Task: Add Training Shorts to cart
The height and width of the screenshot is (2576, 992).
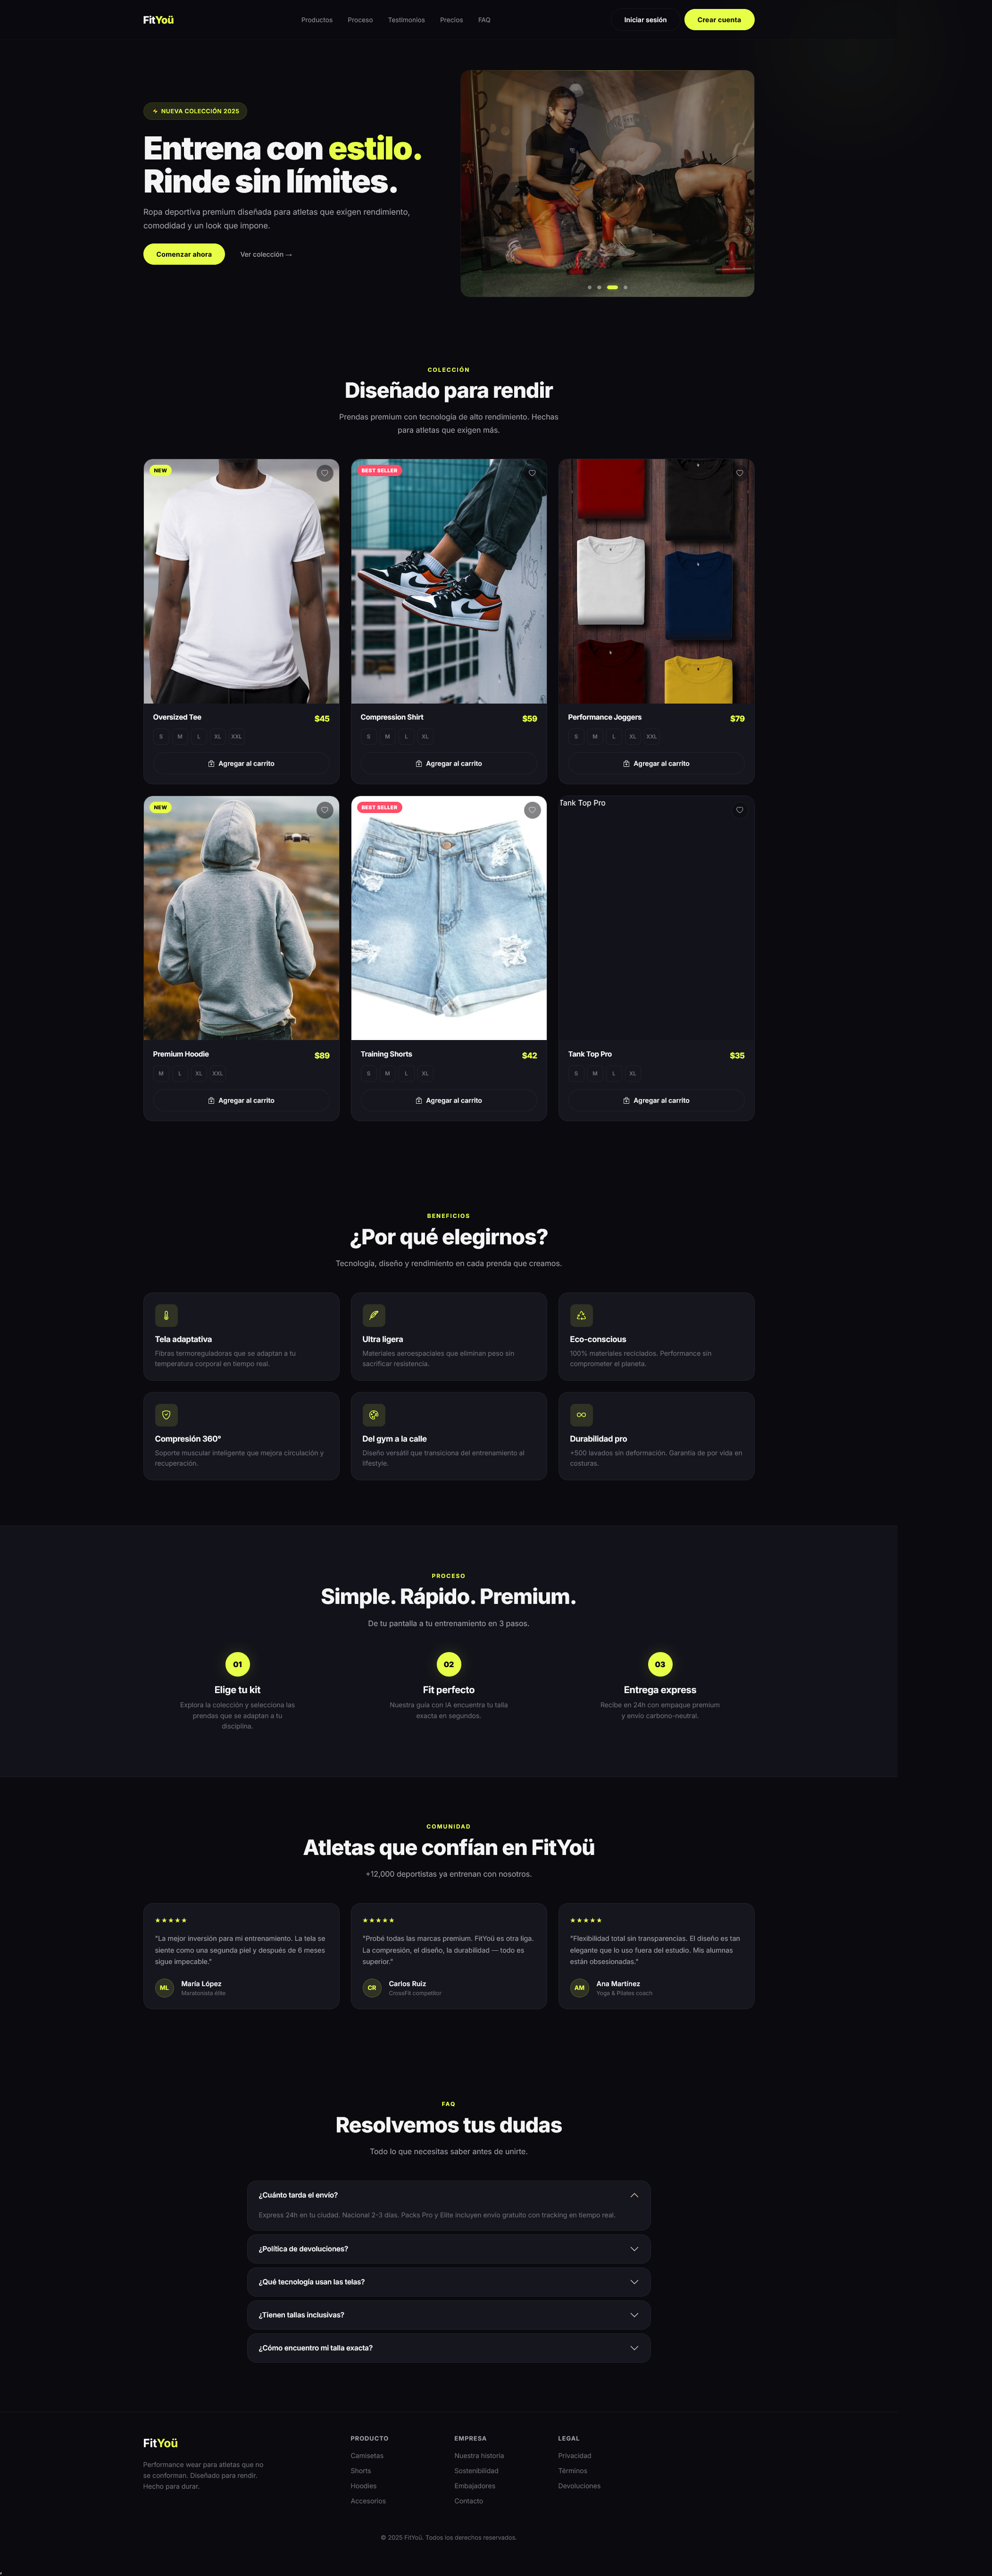Action: [449, 1100]
